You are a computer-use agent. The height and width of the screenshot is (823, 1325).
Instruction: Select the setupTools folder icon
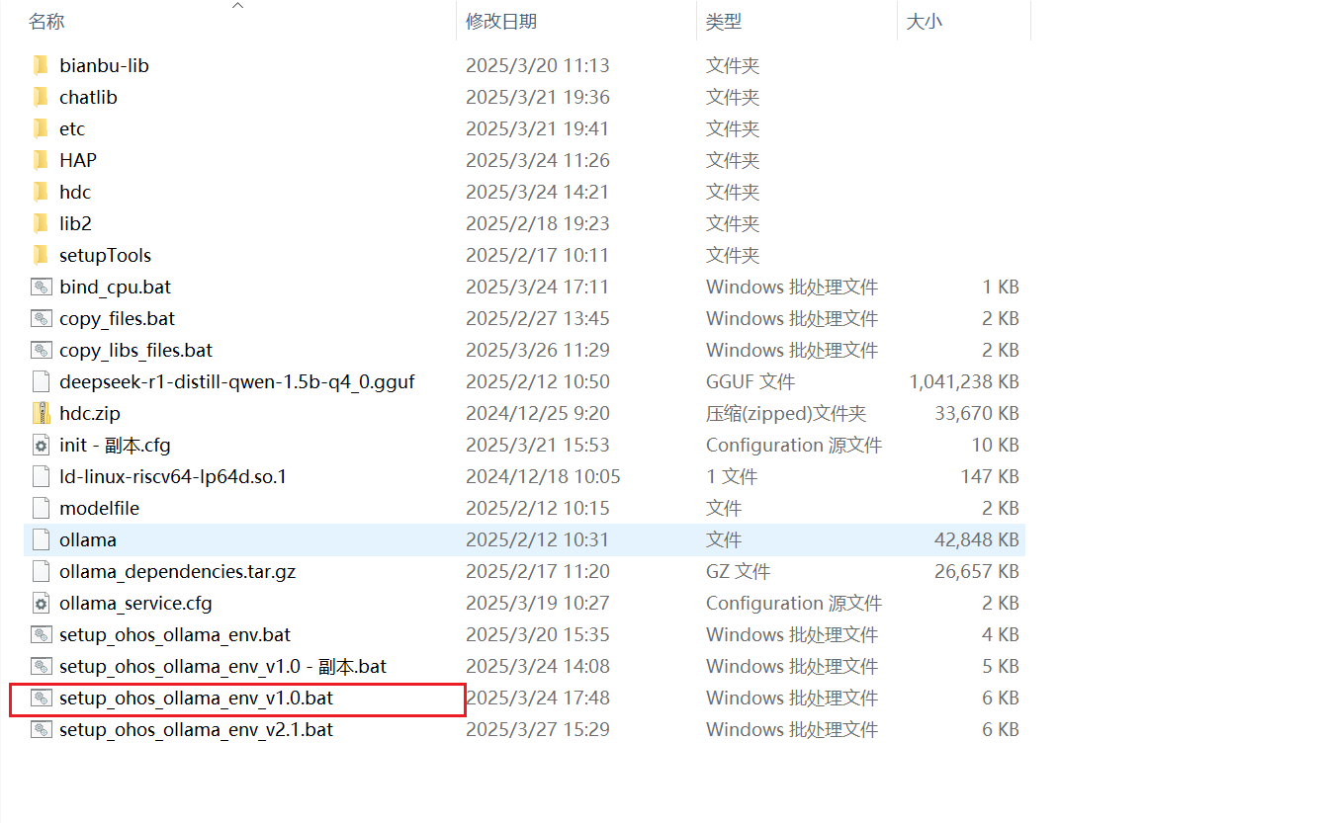(x=41, y=255)
